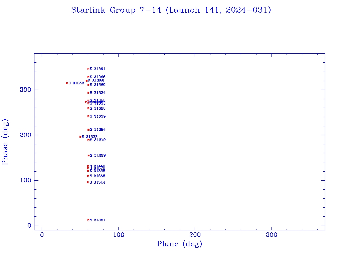Select the satellite label "S 31314"
Image resolution: width=342 pixels, height=256 pixels.
97,182
